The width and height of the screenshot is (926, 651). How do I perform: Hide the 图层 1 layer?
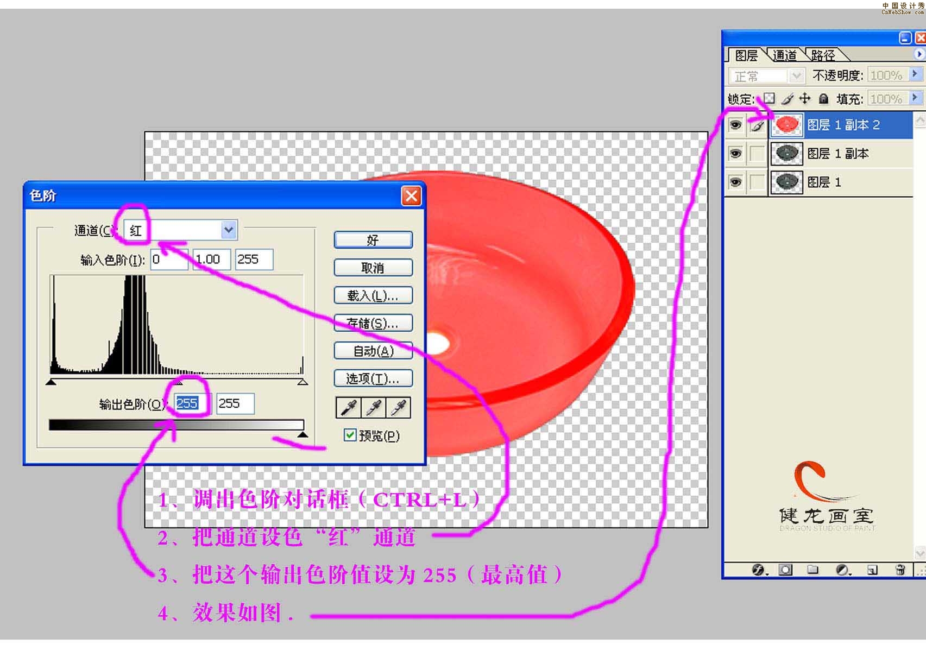[x=735, y=182]
